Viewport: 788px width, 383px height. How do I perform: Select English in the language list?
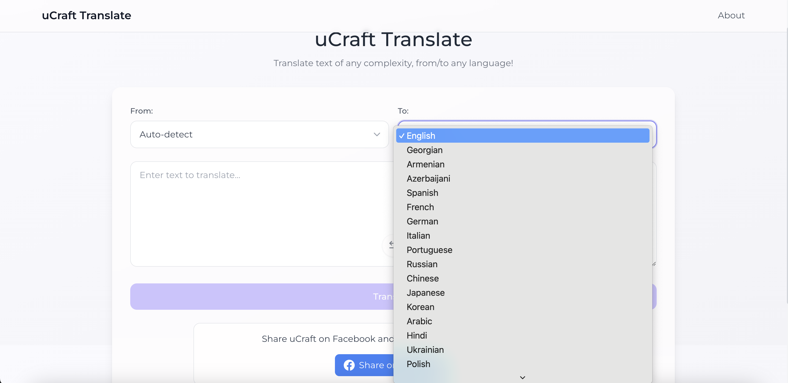coord(421,136)
